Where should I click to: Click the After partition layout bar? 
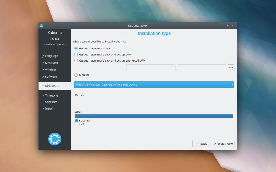point(154,116)
